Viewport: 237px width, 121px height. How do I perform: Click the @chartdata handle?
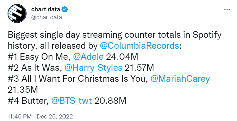tap(47, 17)
